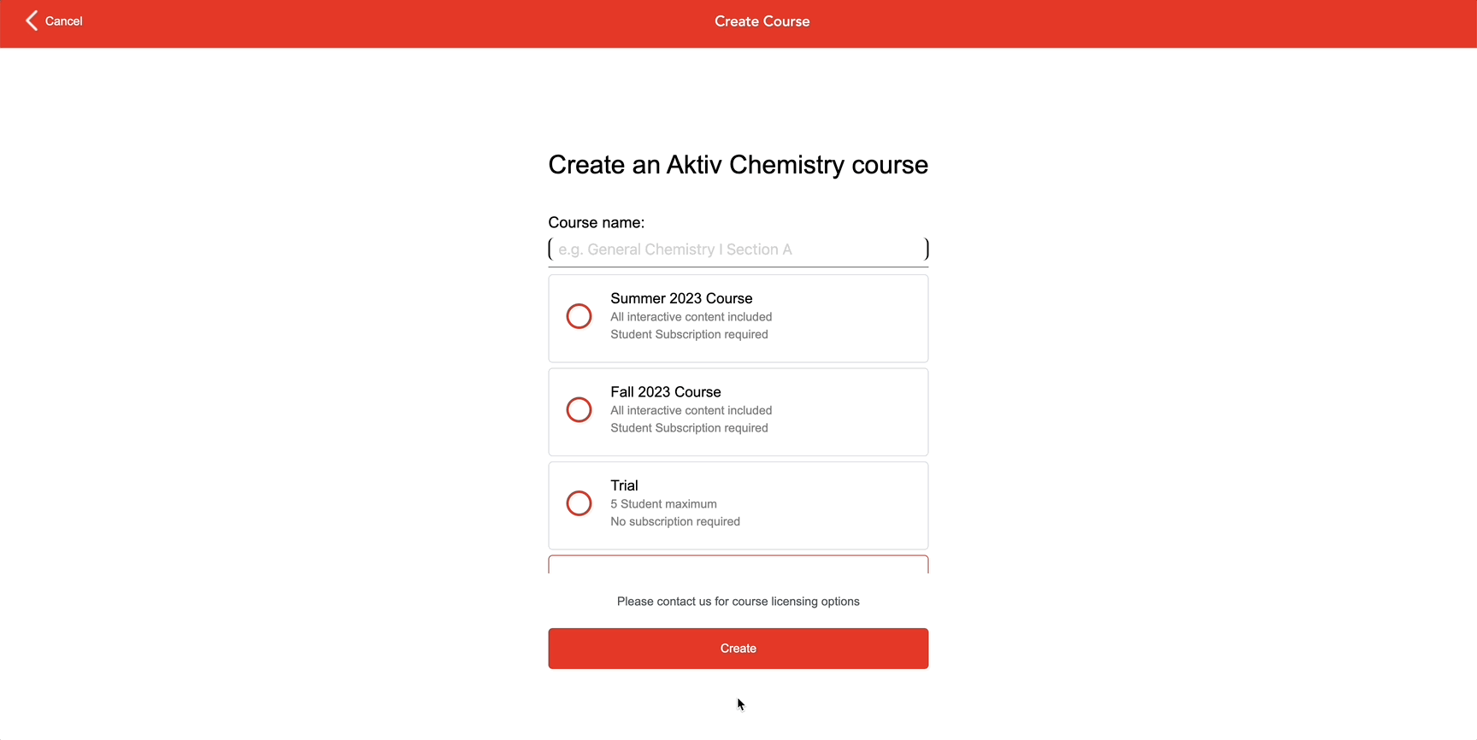Viewport: 1477px width, 740px height.
Task: Click the course name input field
Action: 738,249
